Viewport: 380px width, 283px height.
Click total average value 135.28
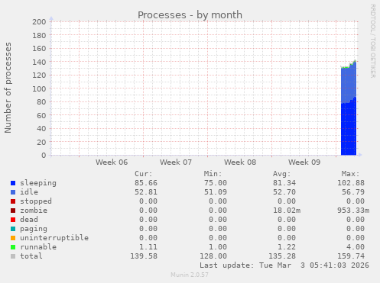[282, 256]
